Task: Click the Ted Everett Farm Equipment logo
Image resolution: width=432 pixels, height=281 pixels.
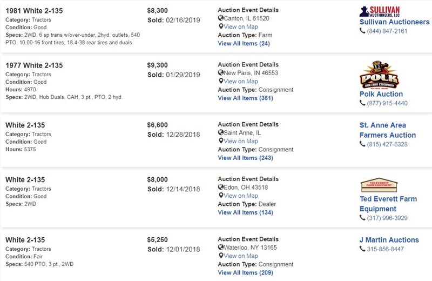Action: point(379,185)
